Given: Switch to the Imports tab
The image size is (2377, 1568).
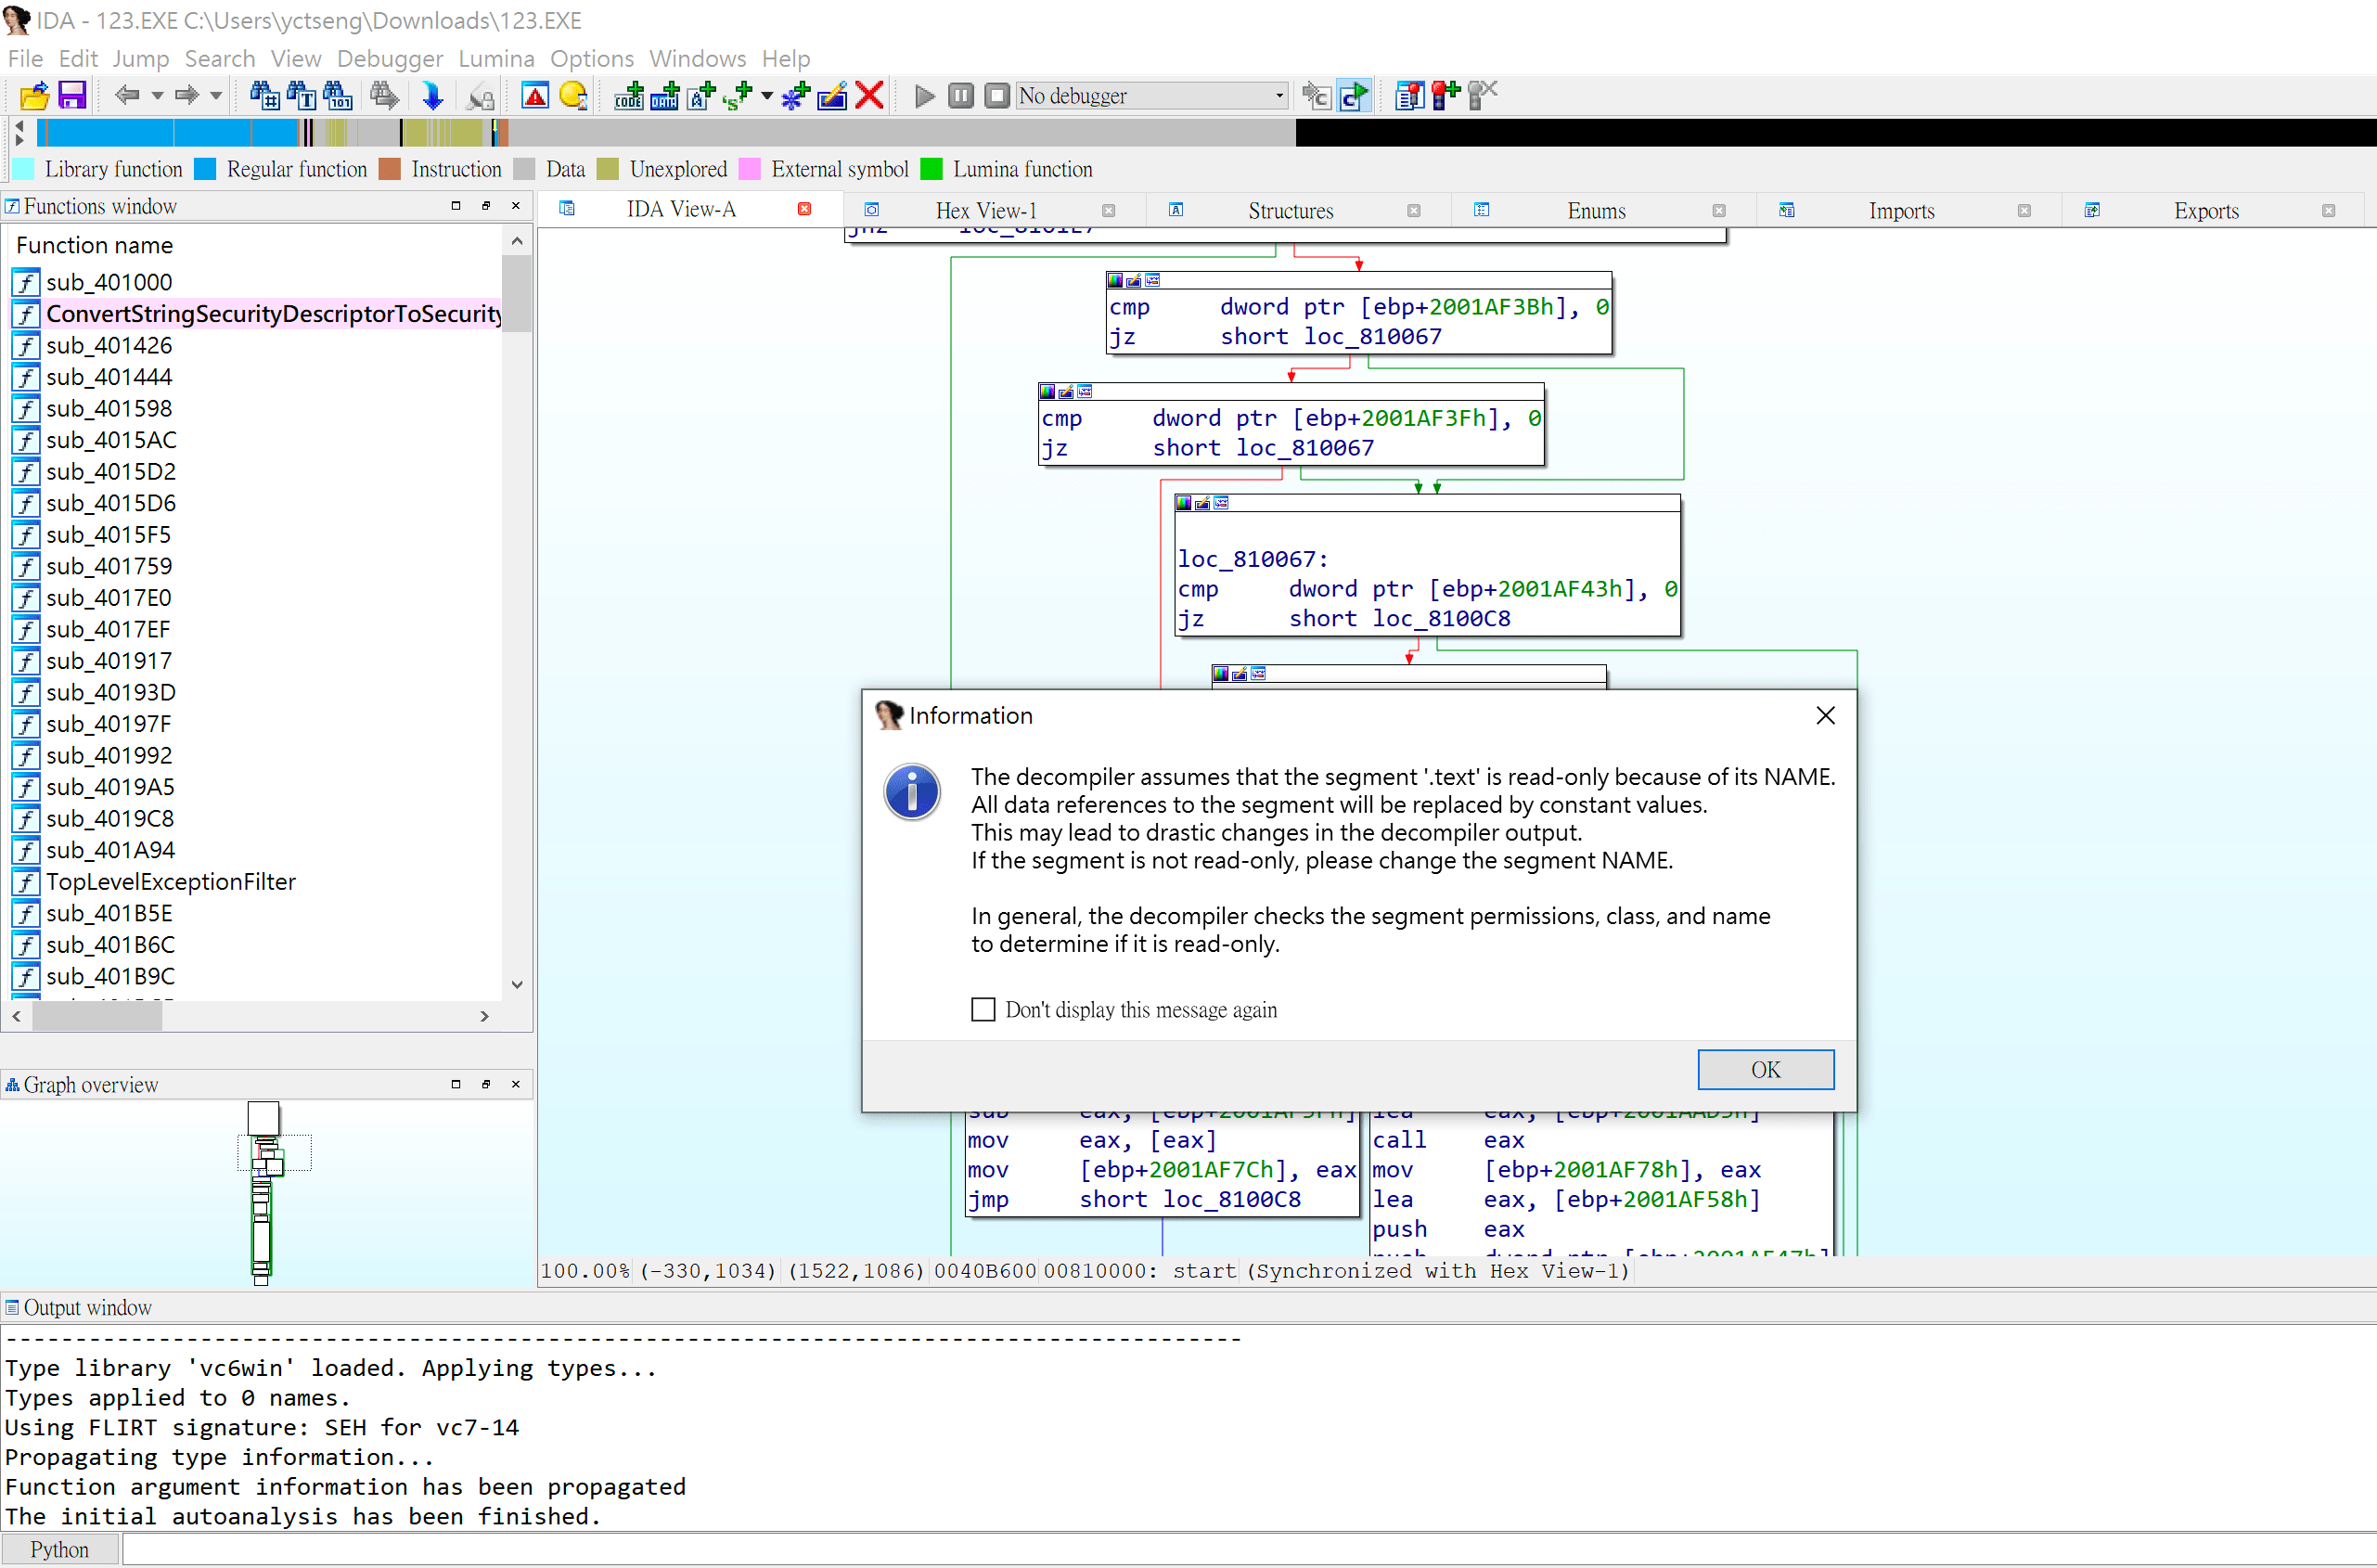Looking at the screenshot, I should click(1900, 210).
